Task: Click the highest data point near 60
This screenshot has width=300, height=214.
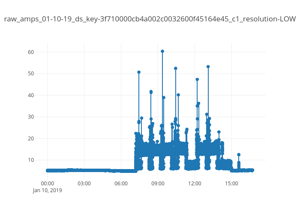Action: click(162, 51)
